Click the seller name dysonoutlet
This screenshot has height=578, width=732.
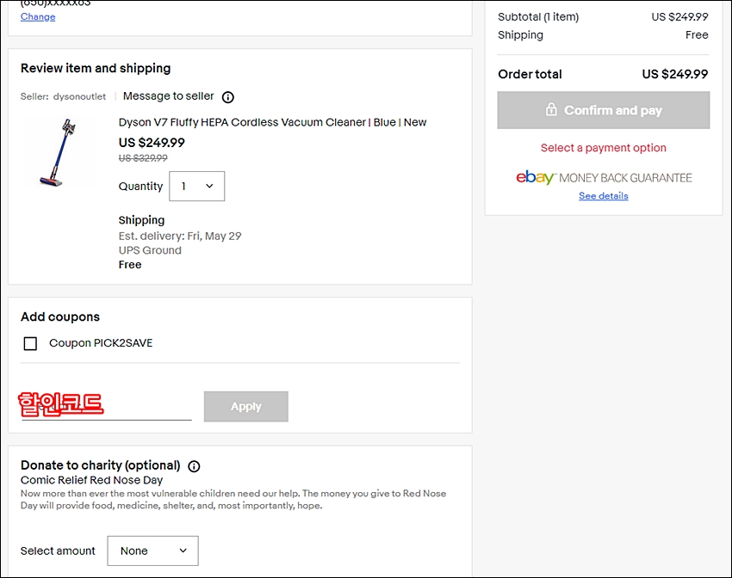coord(79,96)
